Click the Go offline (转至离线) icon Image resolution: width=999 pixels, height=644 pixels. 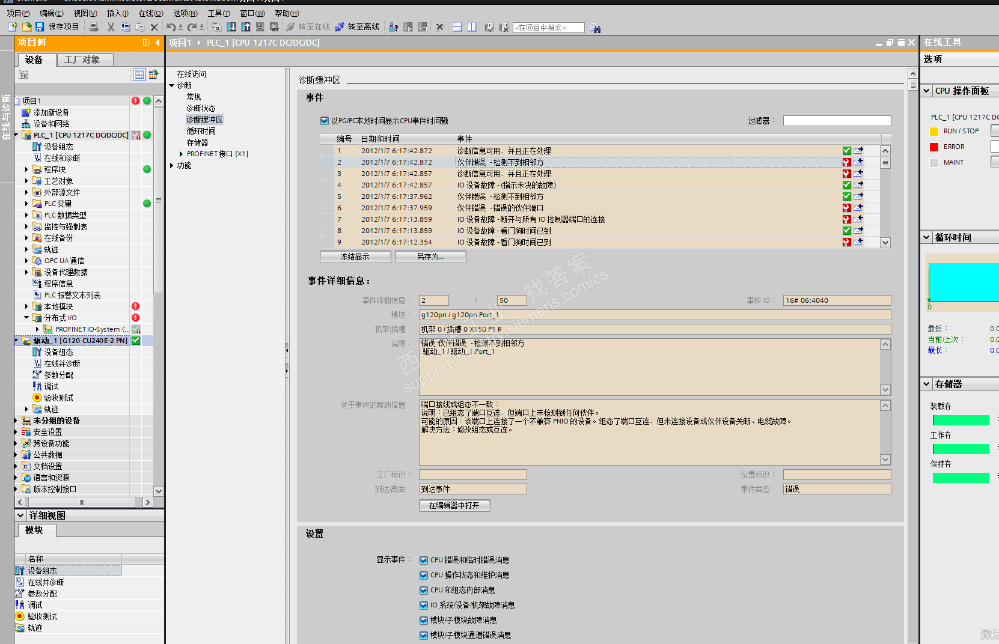[x=340, y=27]
